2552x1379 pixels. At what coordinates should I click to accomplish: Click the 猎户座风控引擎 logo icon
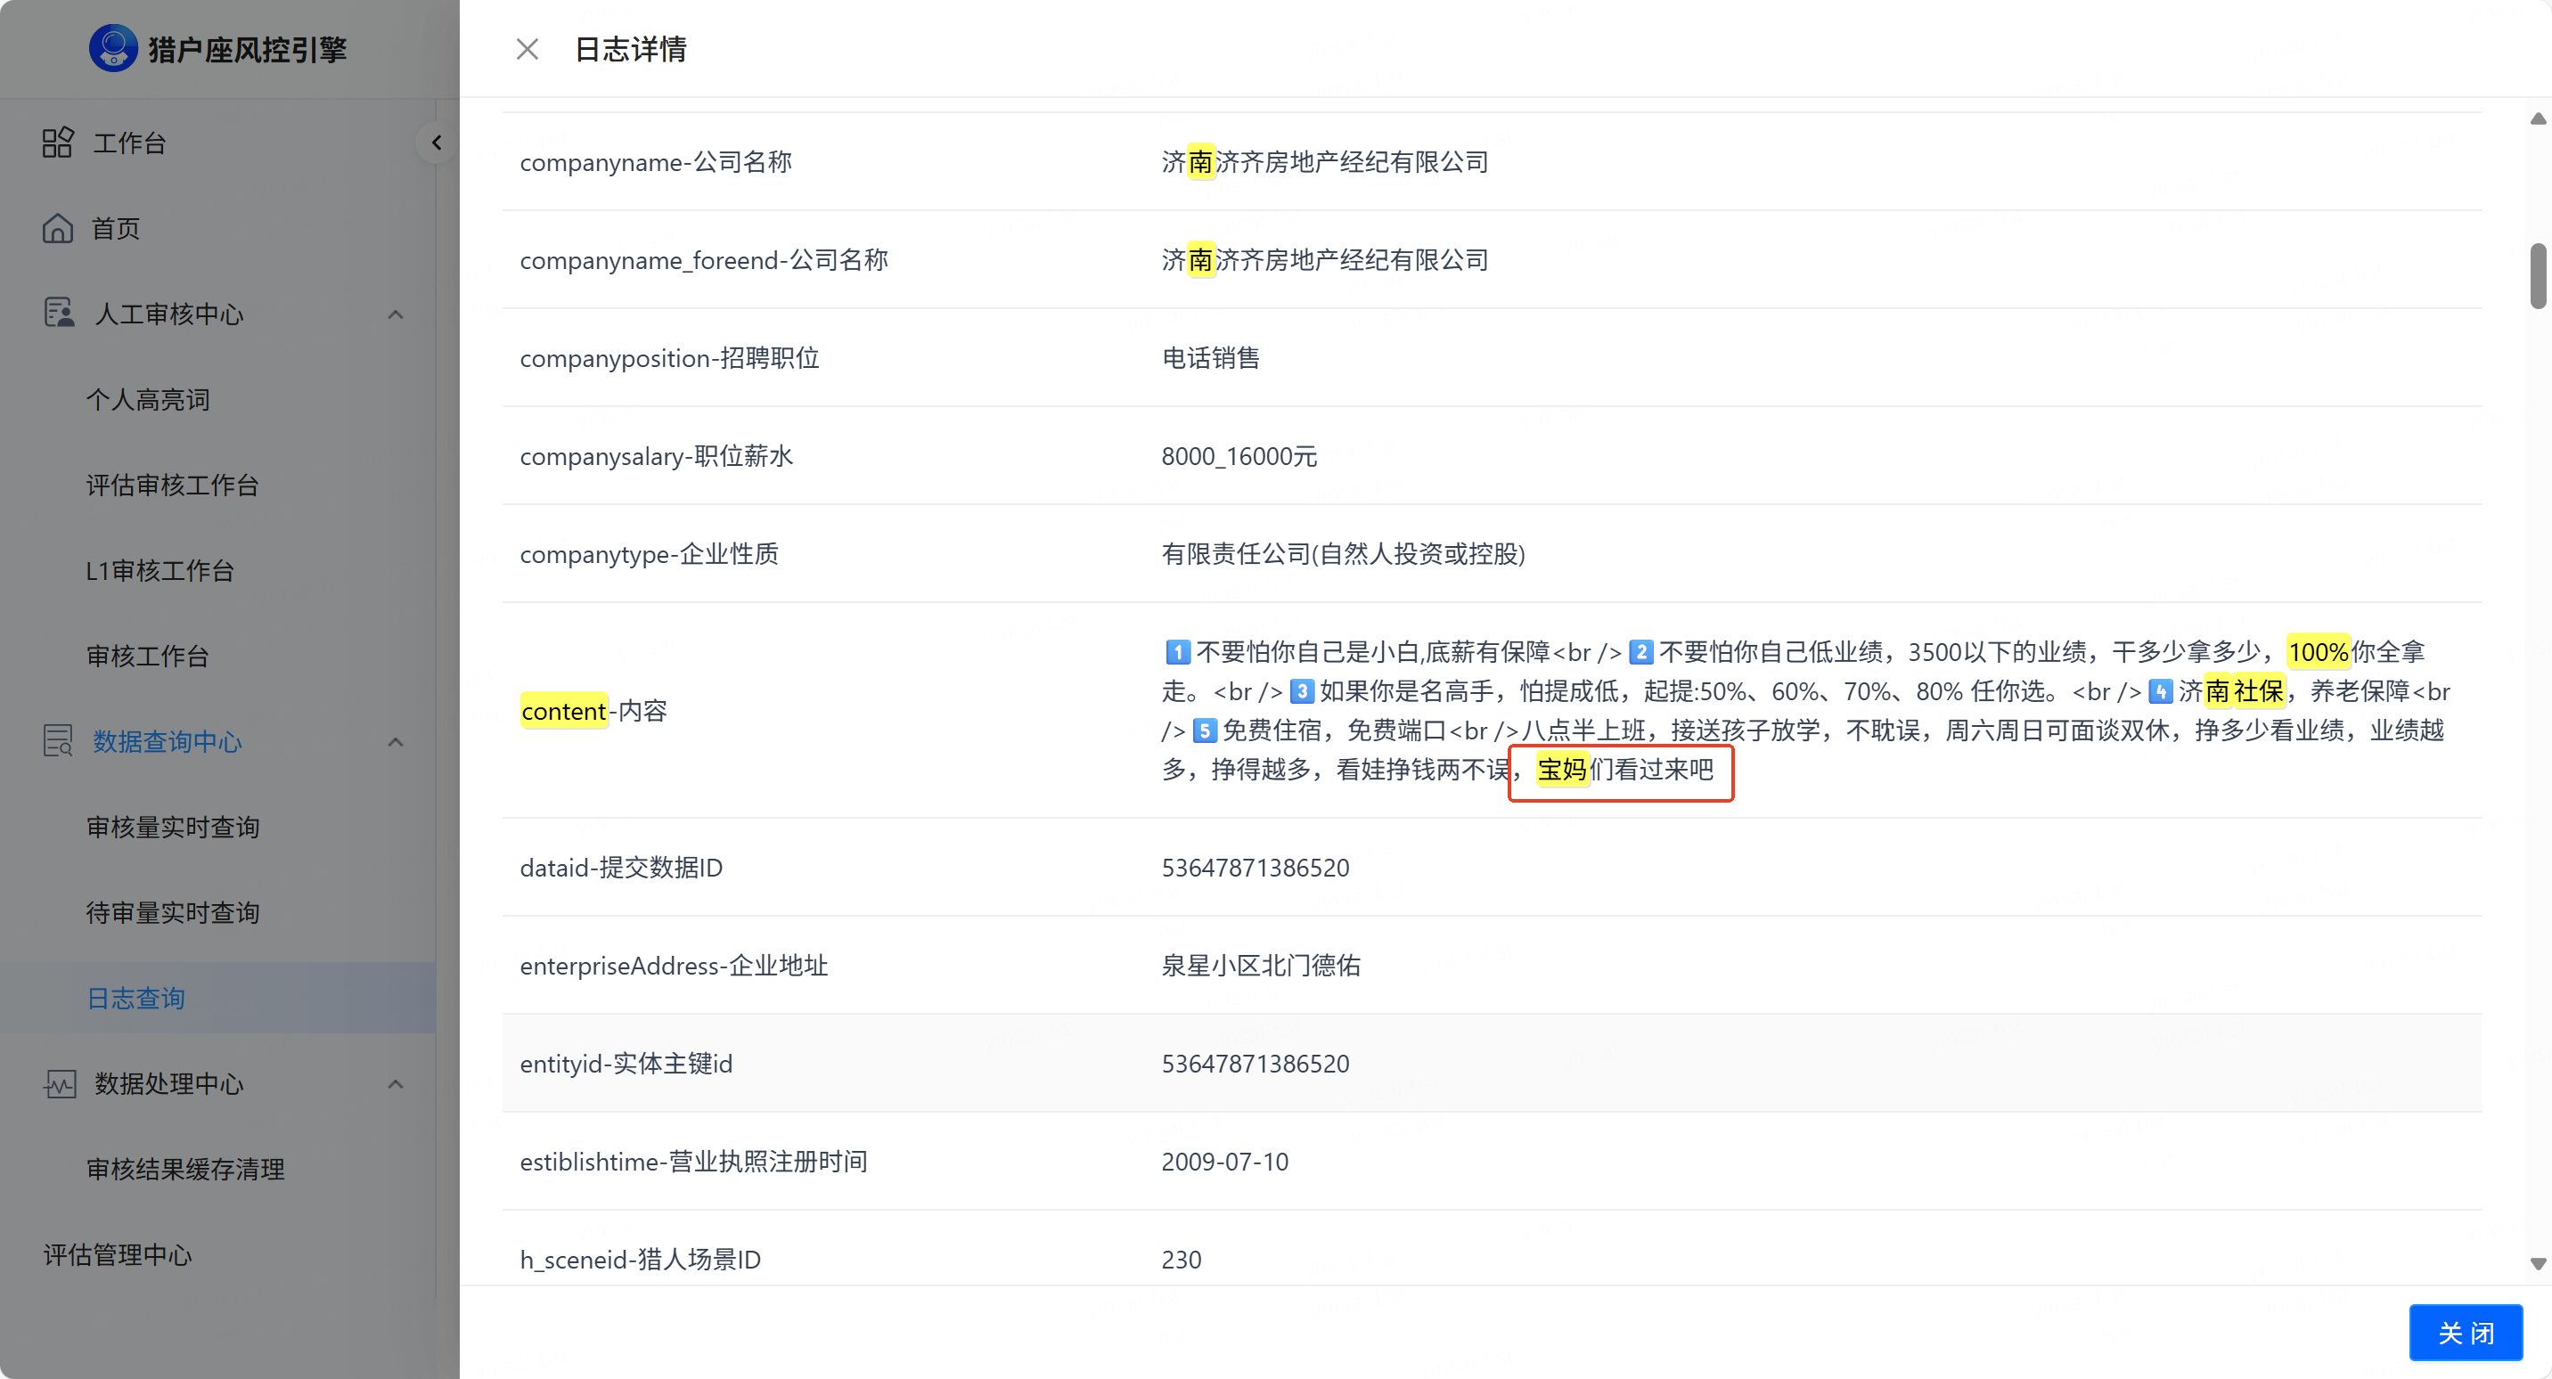(113, 48)
